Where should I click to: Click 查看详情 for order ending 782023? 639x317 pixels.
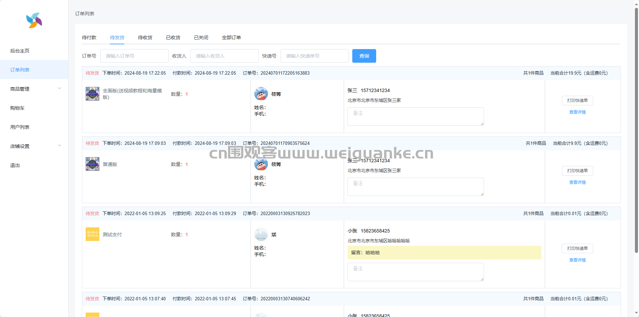click(578, 260)
